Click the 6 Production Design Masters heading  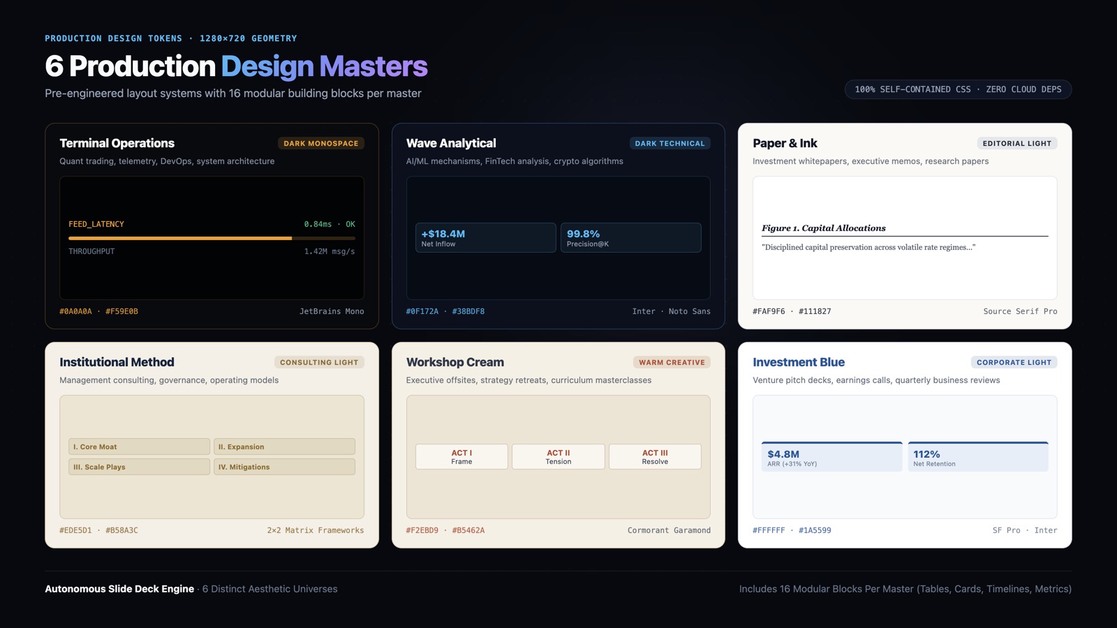click(236, 66)
